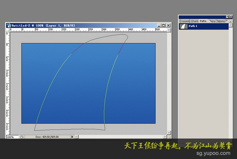Open the Paths panel options menu
Image resolution: width=237 pixels, height=159 pixels.
230,22
